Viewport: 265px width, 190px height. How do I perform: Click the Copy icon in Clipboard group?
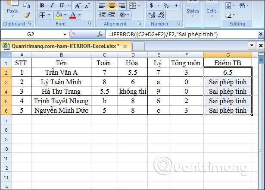click(x=27, y=5)
